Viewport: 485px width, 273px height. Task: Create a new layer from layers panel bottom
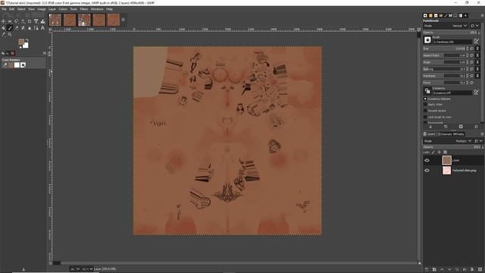[427, 270]
